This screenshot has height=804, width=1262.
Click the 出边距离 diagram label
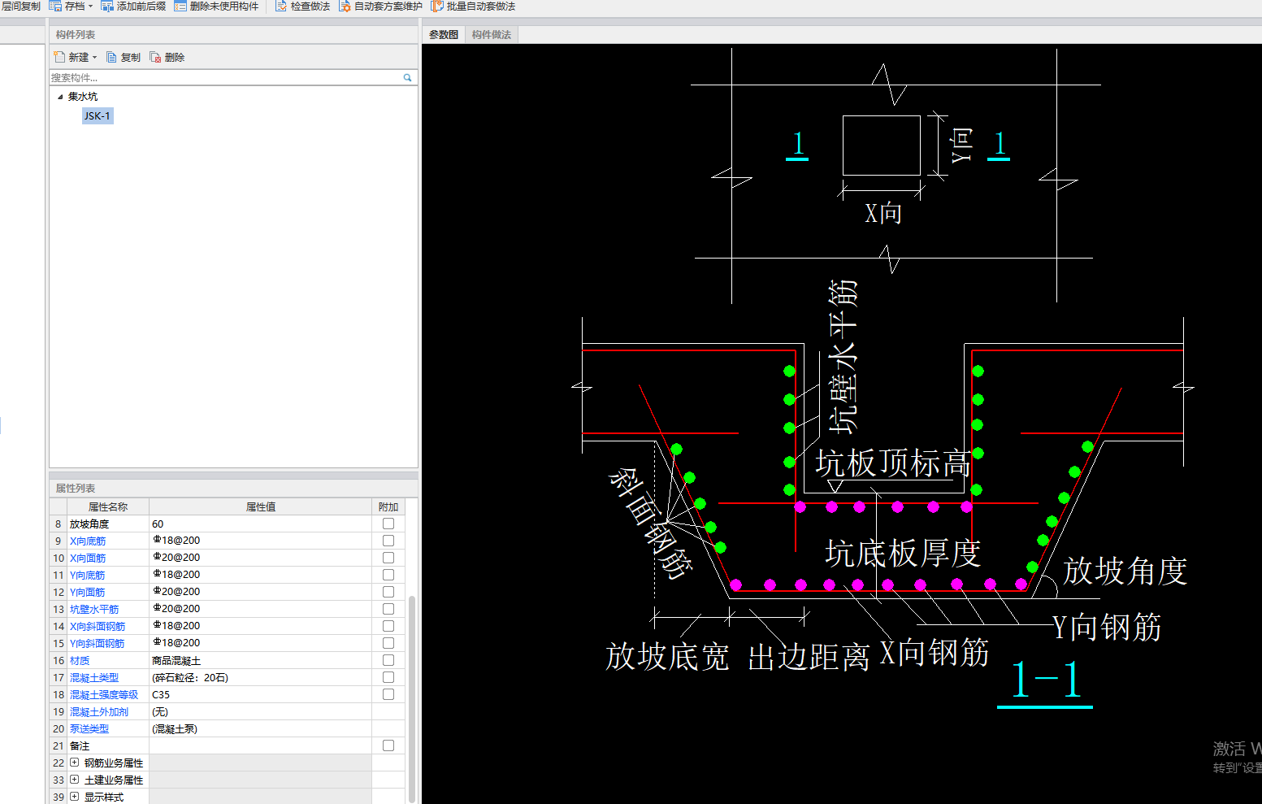tap(809, 657)
